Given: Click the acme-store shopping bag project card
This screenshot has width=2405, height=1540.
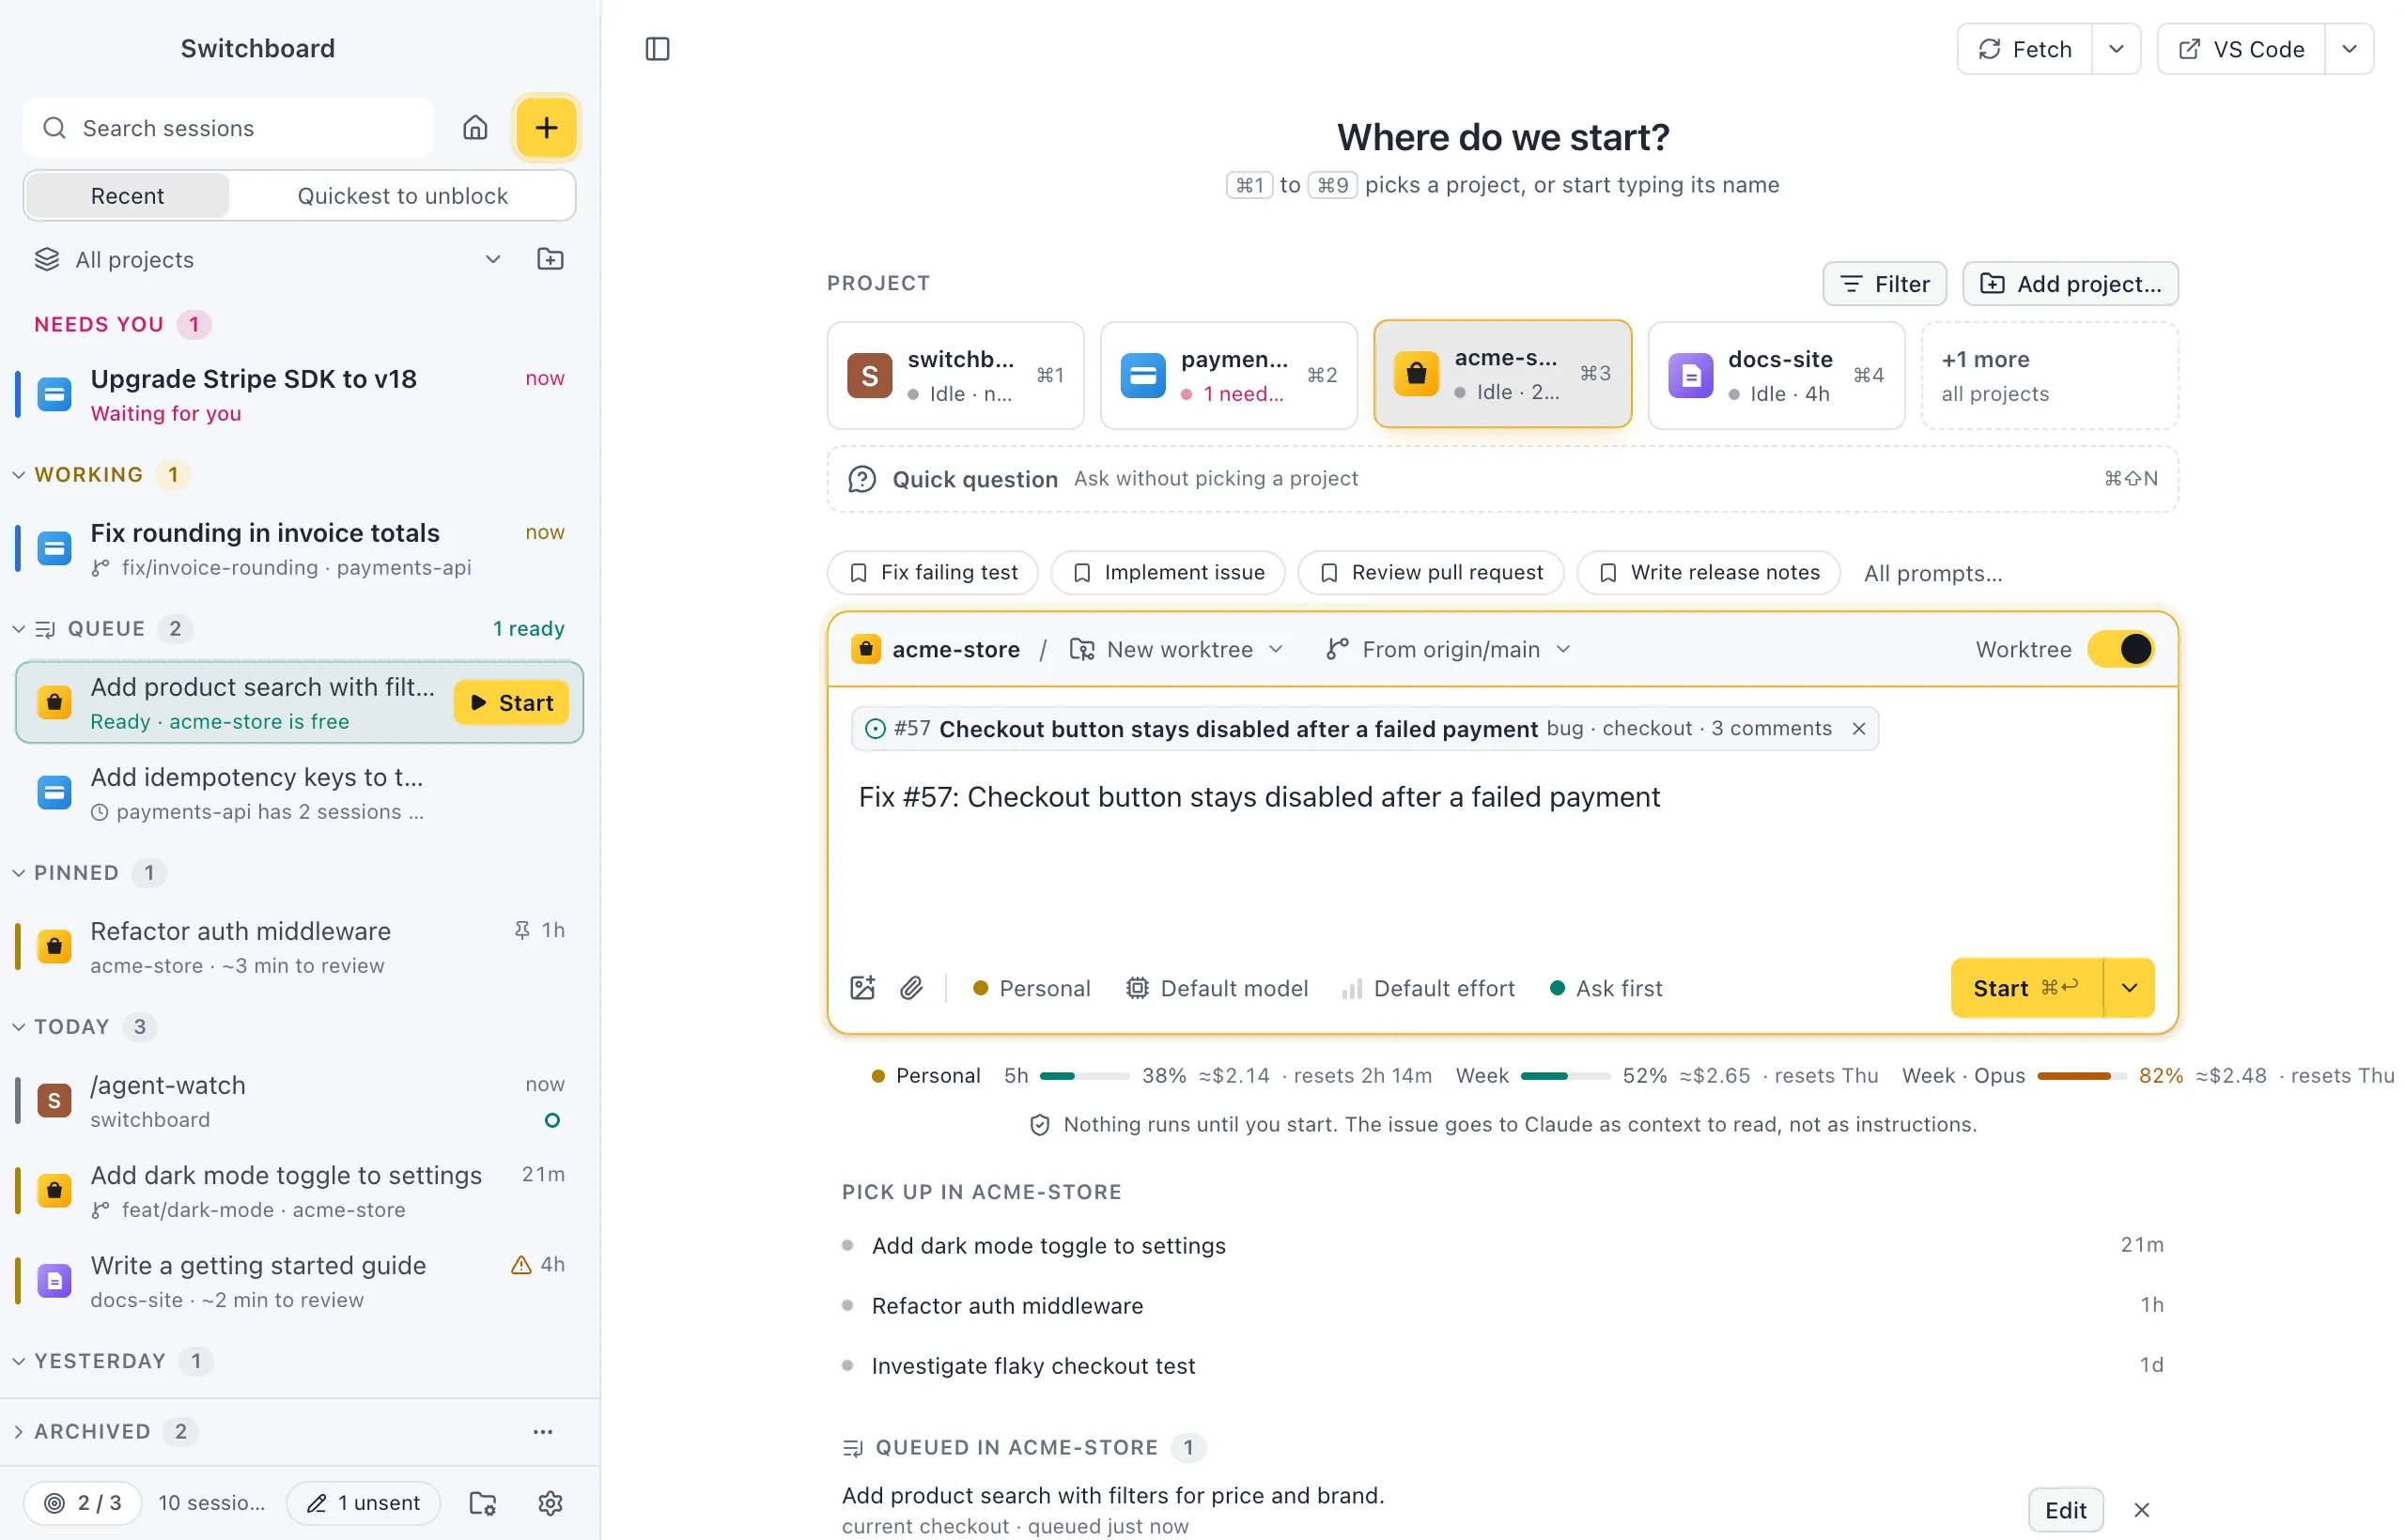Looking at the screenshot, I should 1502,375.
